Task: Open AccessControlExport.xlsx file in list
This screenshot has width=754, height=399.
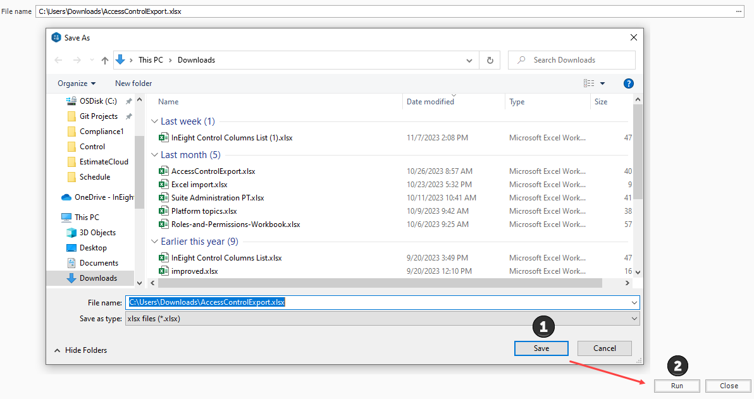Action: pyautogui.click(x=213, y=171)
